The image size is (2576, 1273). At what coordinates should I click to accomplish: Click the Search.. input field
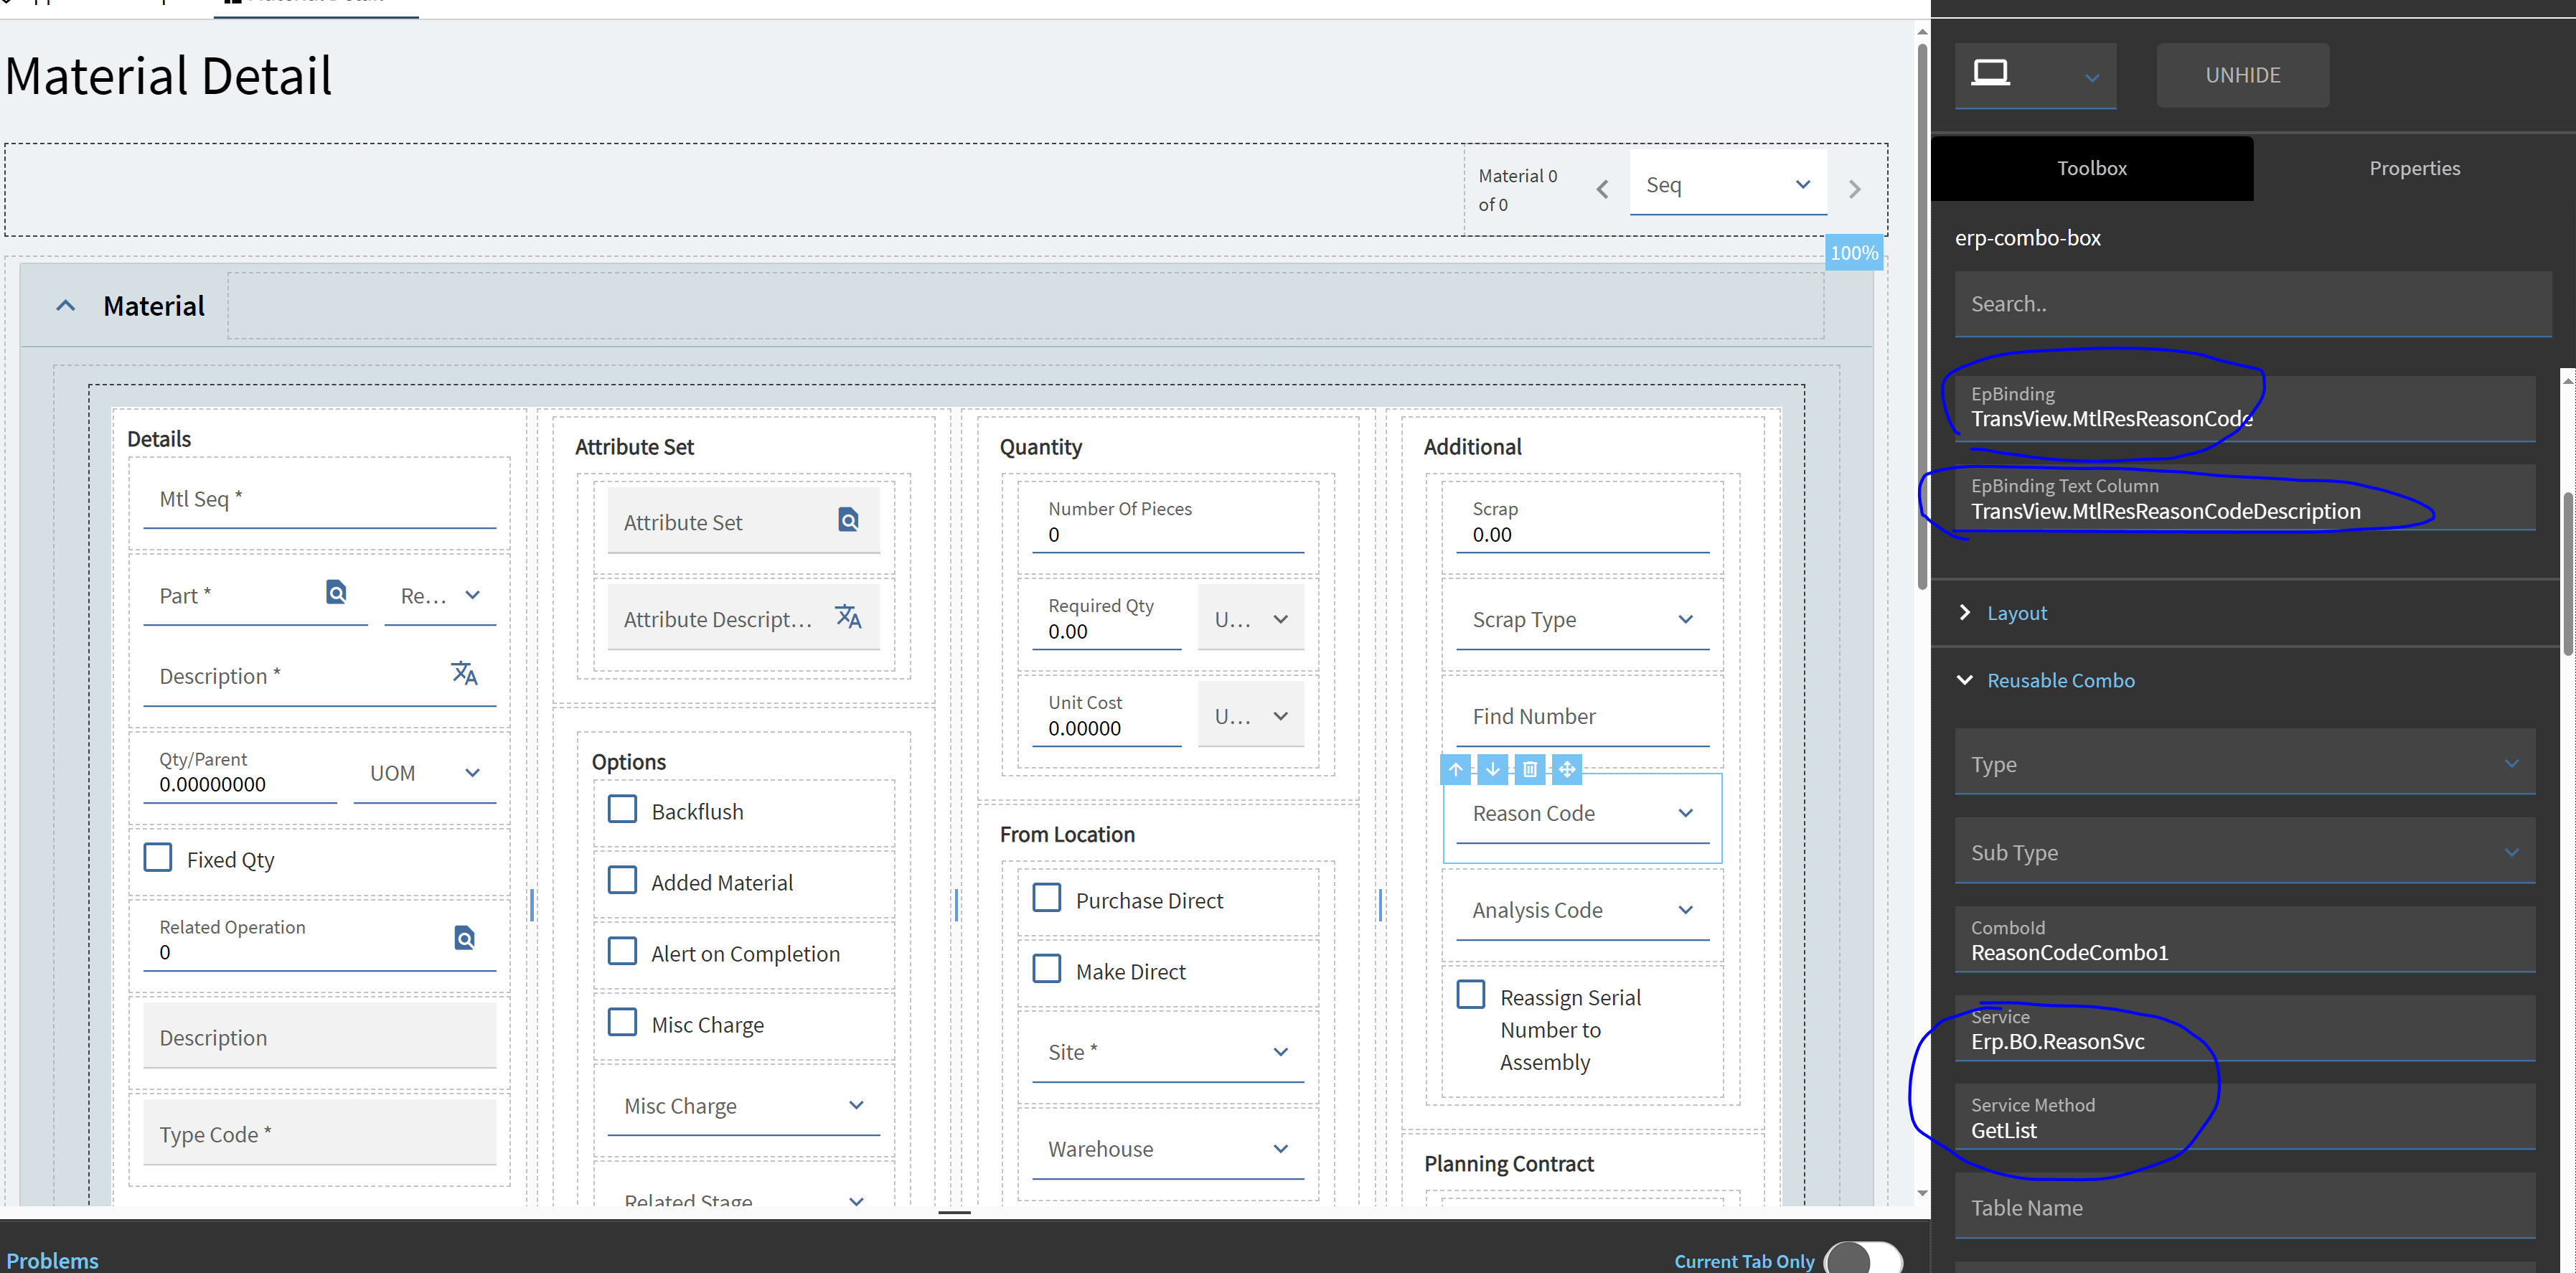tap(2252, 304)
